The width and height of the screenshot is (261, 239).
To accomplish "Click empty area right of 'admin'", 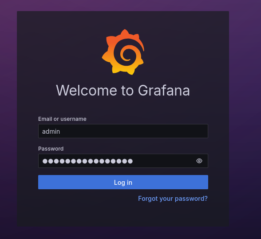I will pos(133,131).
